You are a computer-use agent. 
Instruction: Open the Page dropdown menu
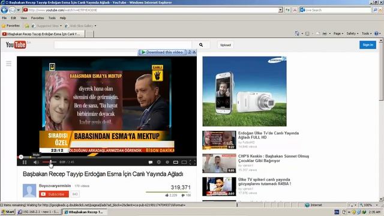click(338, 34)
